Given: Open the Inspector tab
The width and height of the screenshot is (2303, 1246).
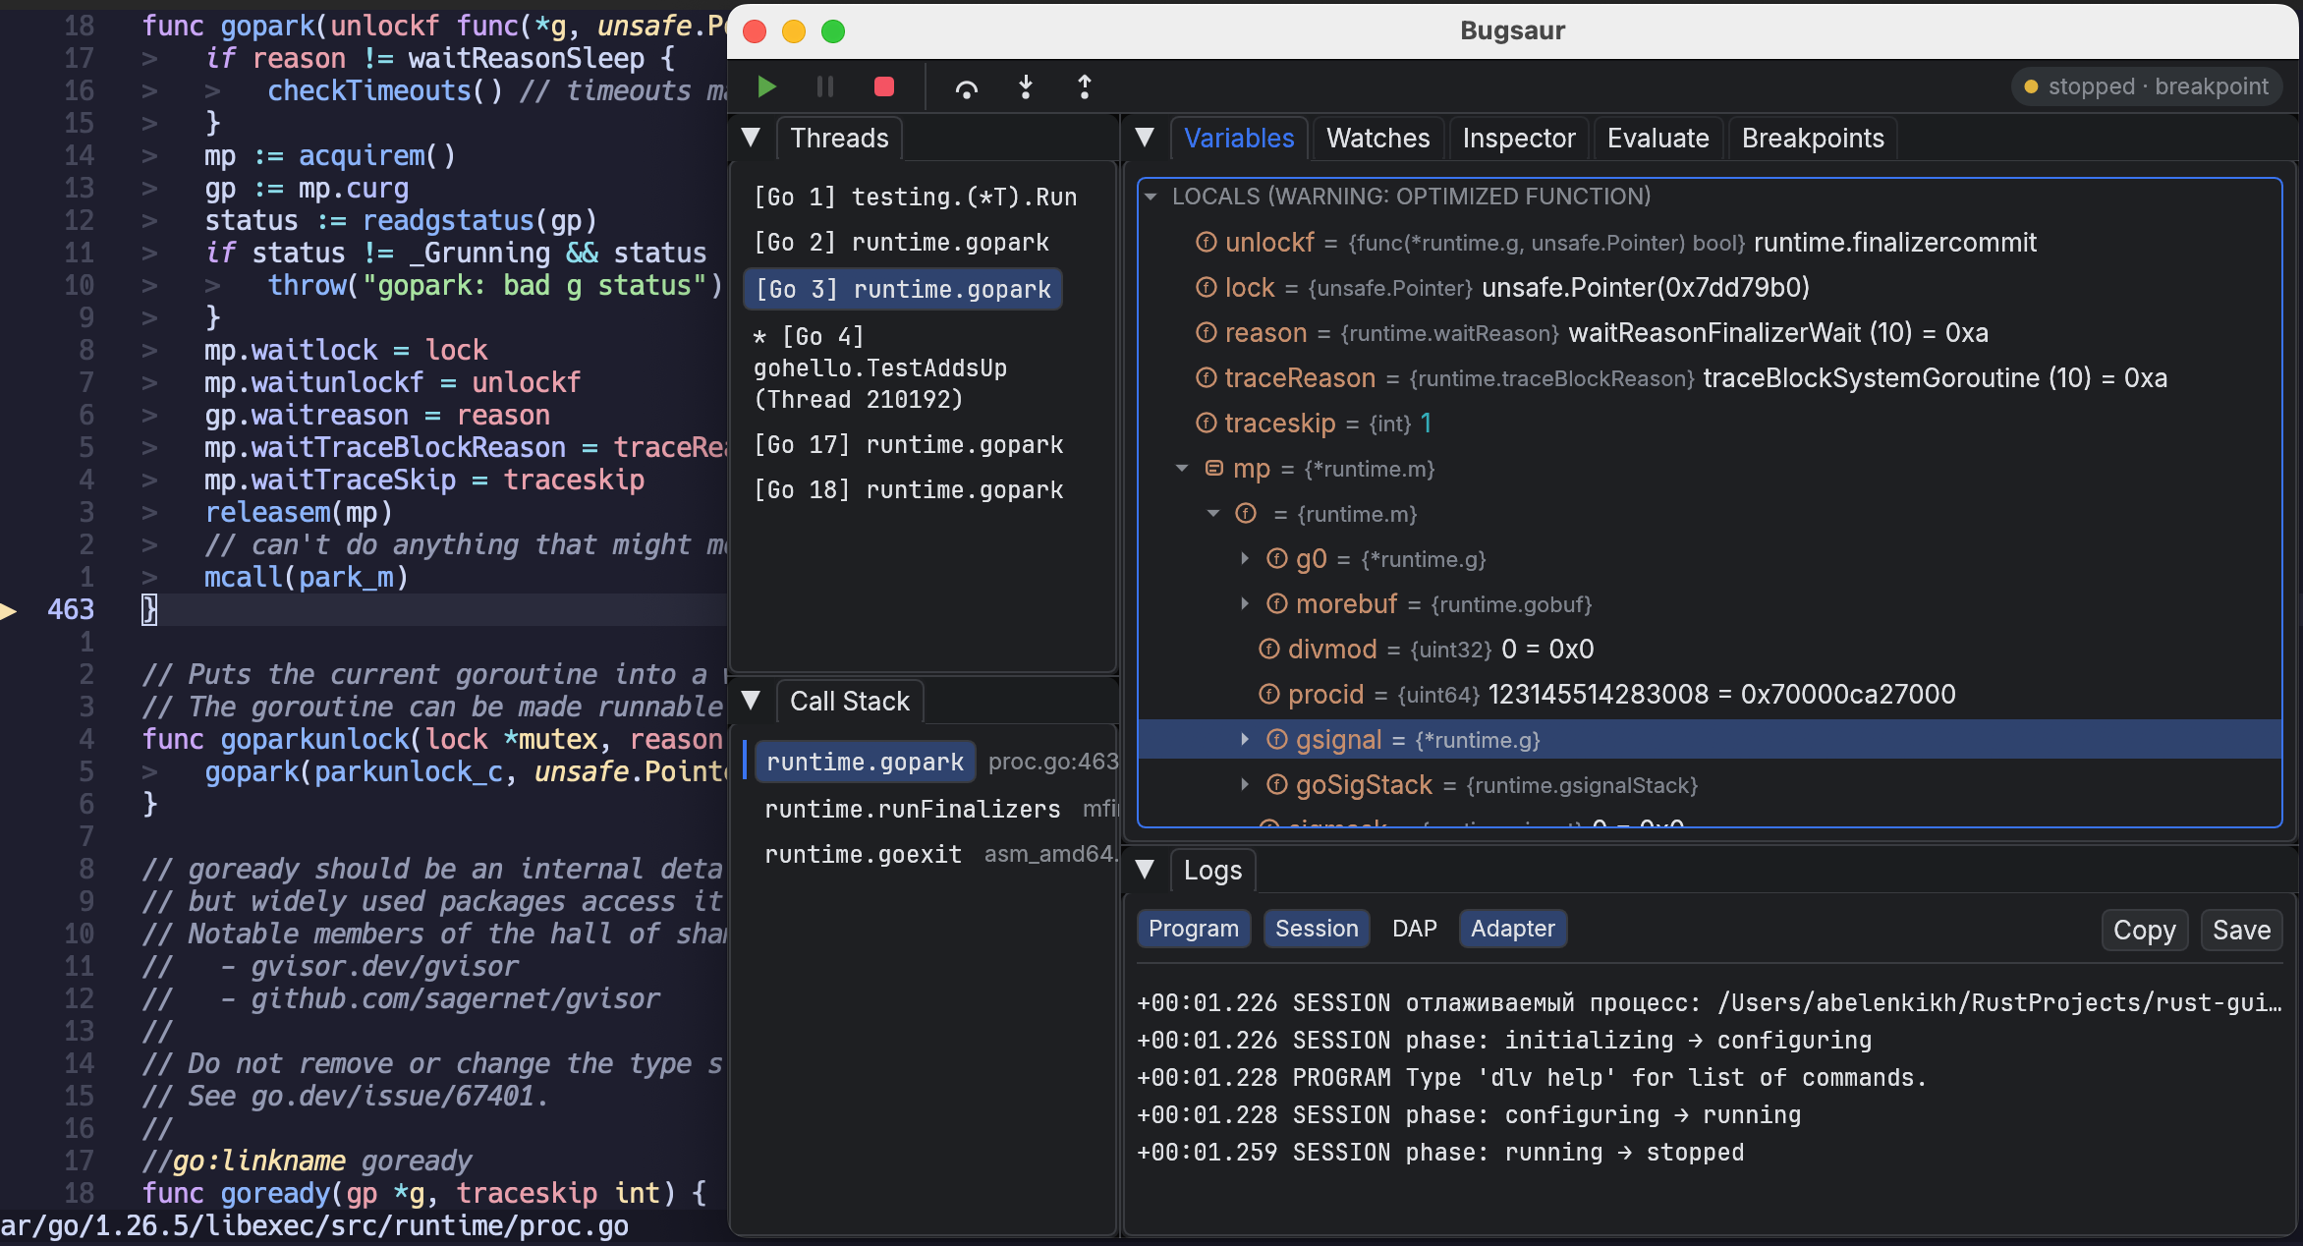Looking at the screenshot, I should click(1518, 139).
